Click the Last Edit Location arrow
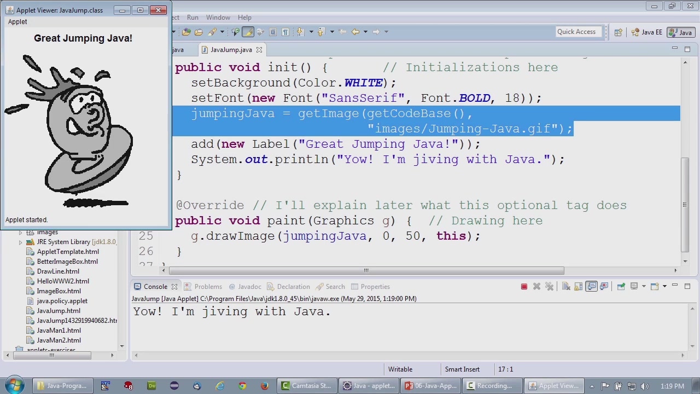The height and width of the screenshot is (394, 700). point(342,32)
